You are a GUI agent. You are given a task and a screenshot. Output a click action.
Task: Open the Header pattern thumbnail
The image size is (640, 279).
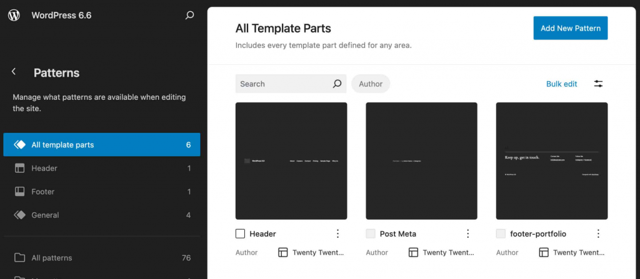pos(291,160)
